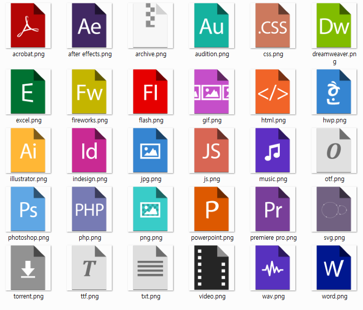The height and width of the screenshot is (310, 363).
Task: Select the orange HTML code-brackets icon
Action: click(272, 91)
